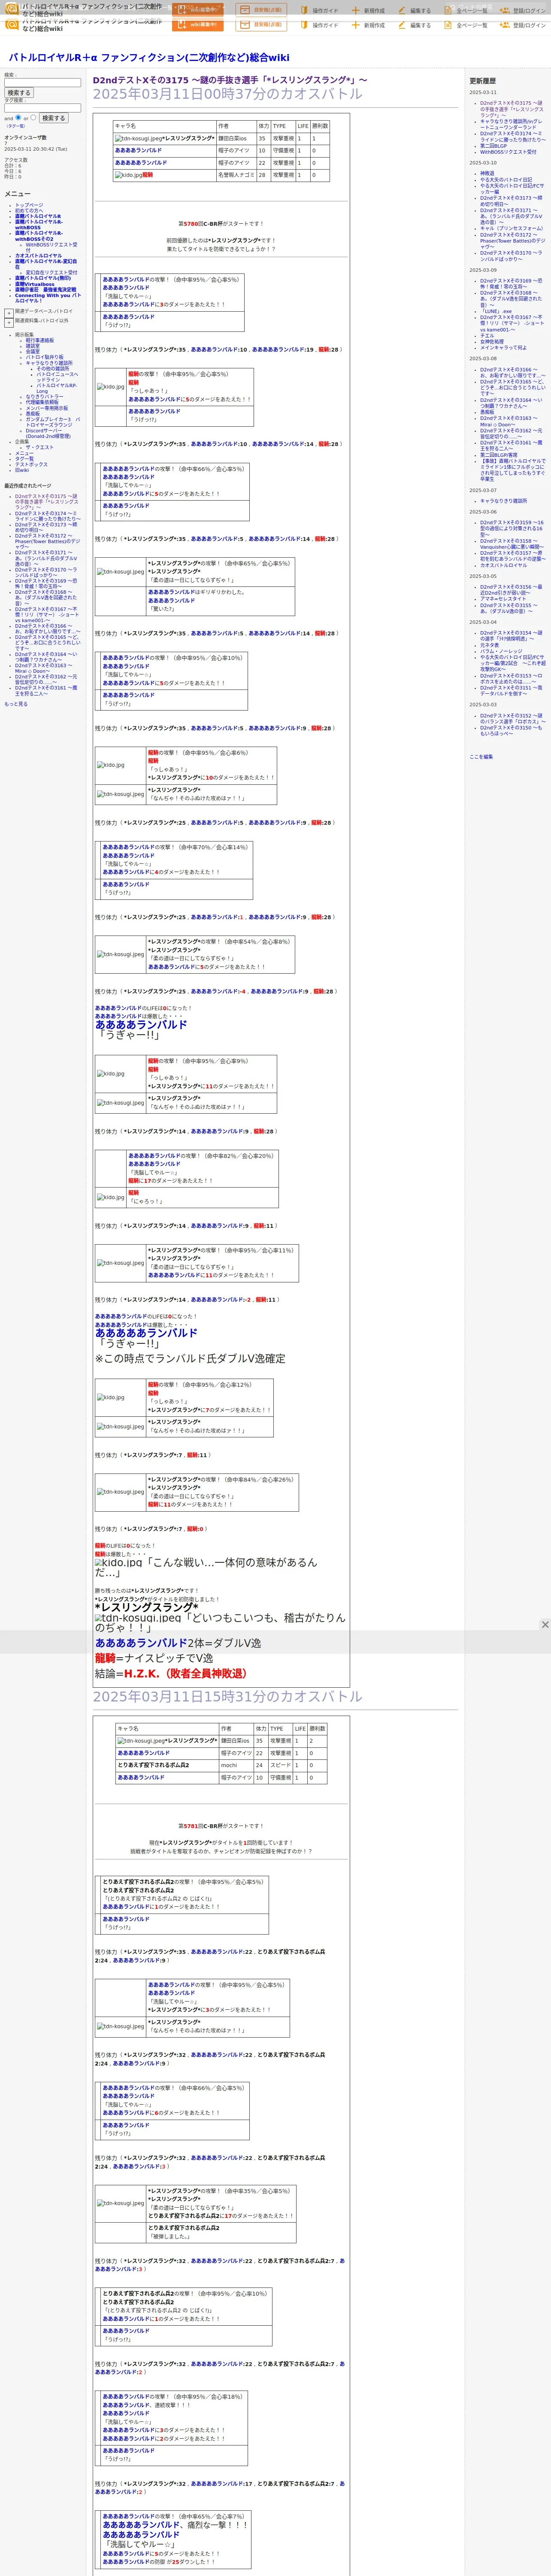Click もっと見る under recent pages
551x2576 pixels.
16,704
